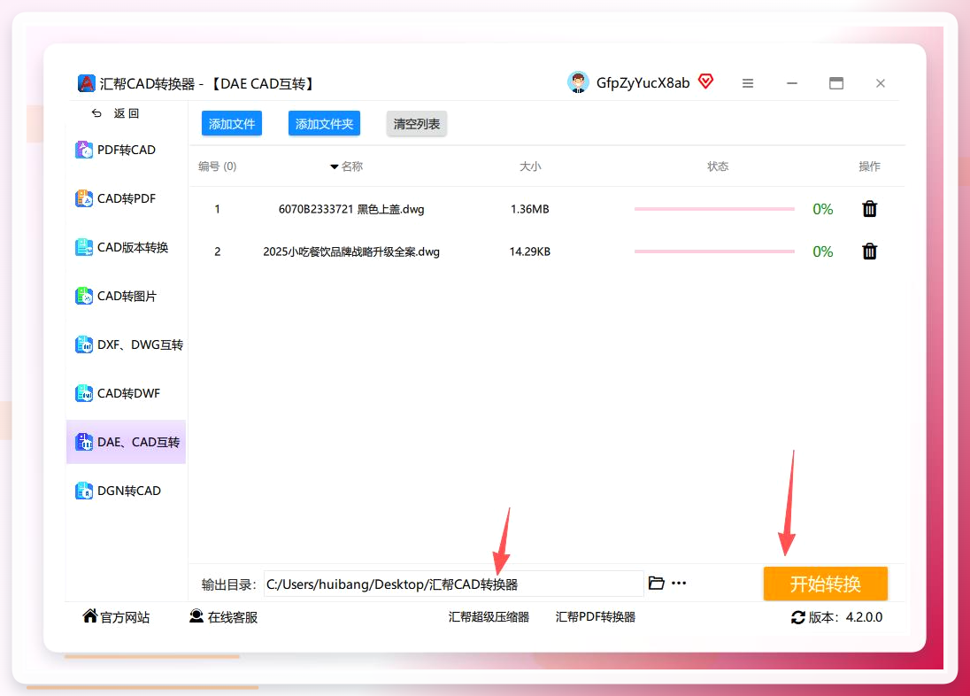Open the DXF、DWG互转 section
The image size is (970, 696).
(127, 345)
